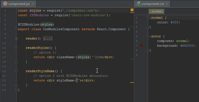Collapse the .normal CSS rule fold marker
This screenshot has width=199, height=102.
point(148,18)
